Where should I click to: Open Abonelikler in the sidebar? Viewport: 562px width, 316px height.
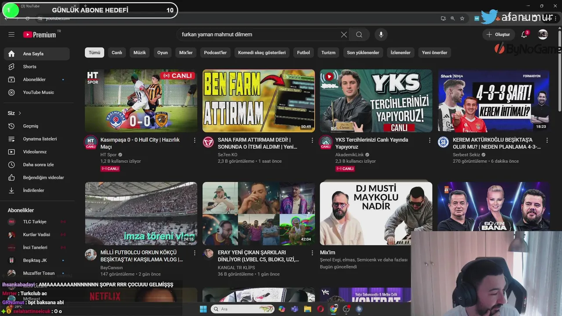tap(37, 79)
